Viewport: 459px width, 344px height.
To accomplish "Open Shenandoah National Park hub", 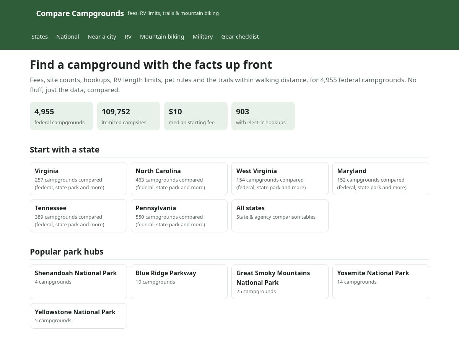I will click(78, 281).
